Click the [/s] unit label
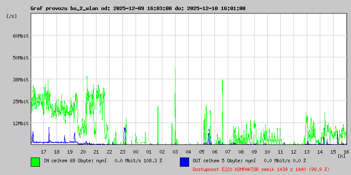Viewport: 351px width, 175px height. pyautogui.click(x=12, y=16)
